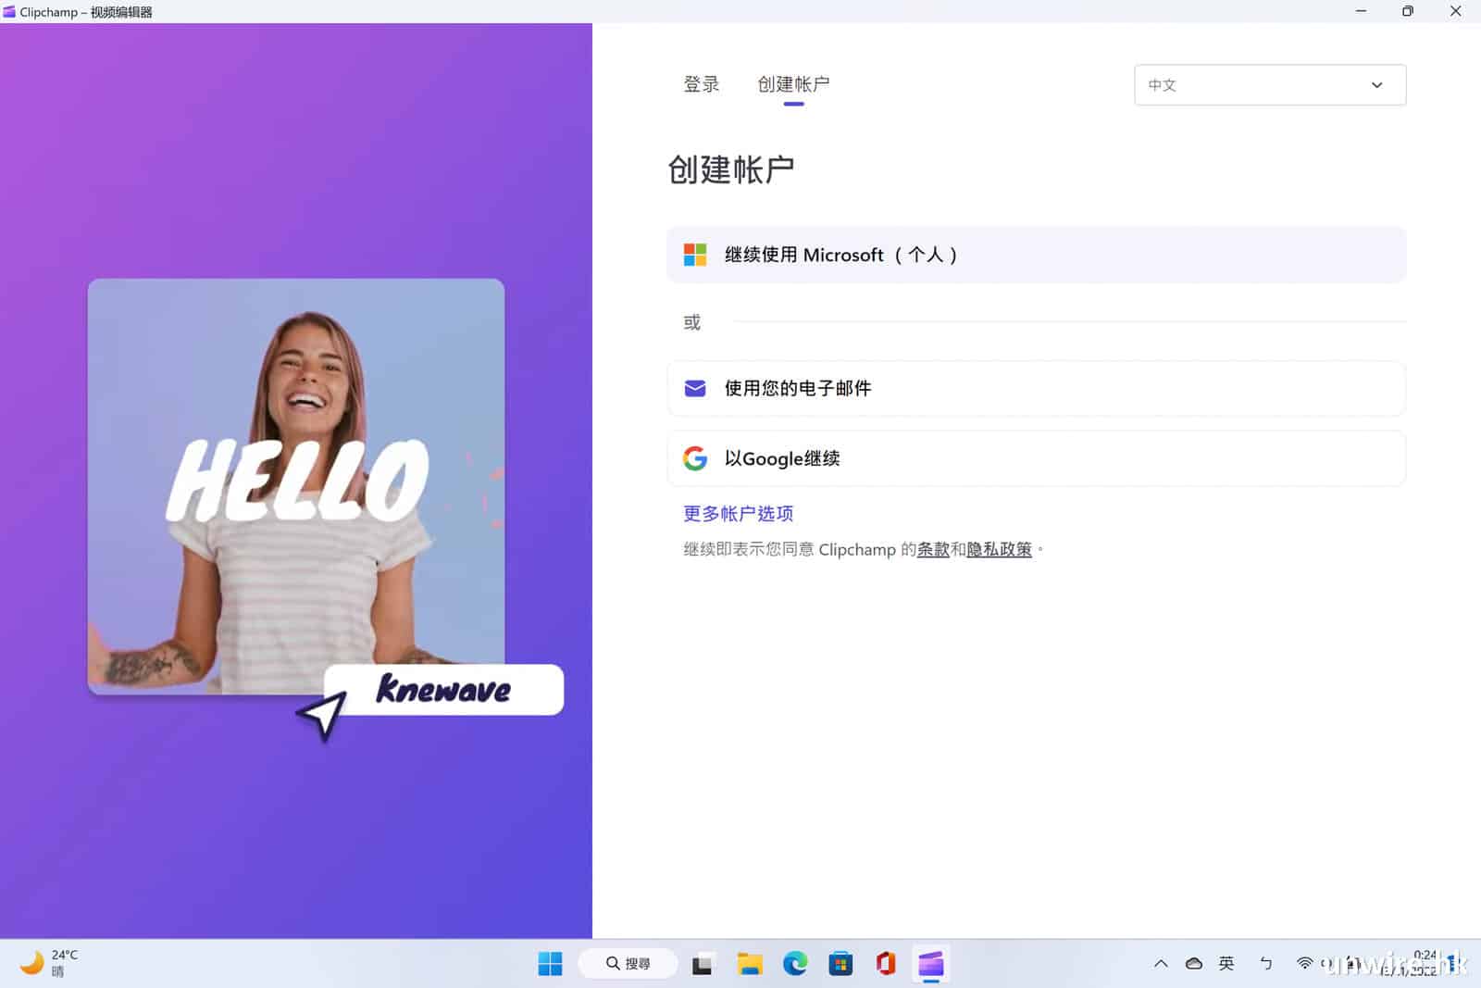Click Clipchamp icon in taskbar

[930, 964]
